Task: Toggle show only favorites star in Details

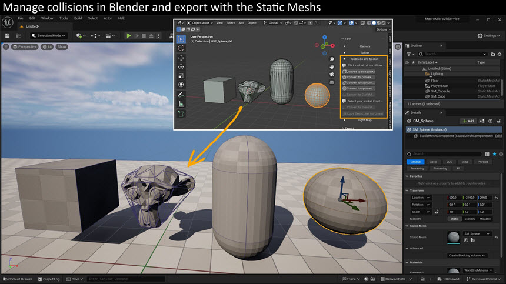Action: click(494, 154)
